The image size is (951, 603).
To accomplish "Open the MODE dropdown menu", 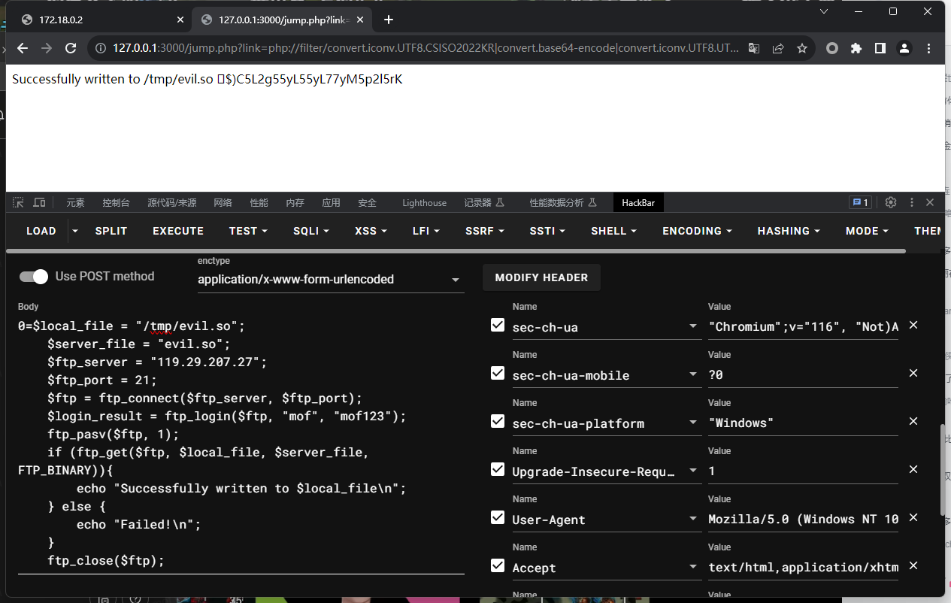I will [867, 231].
